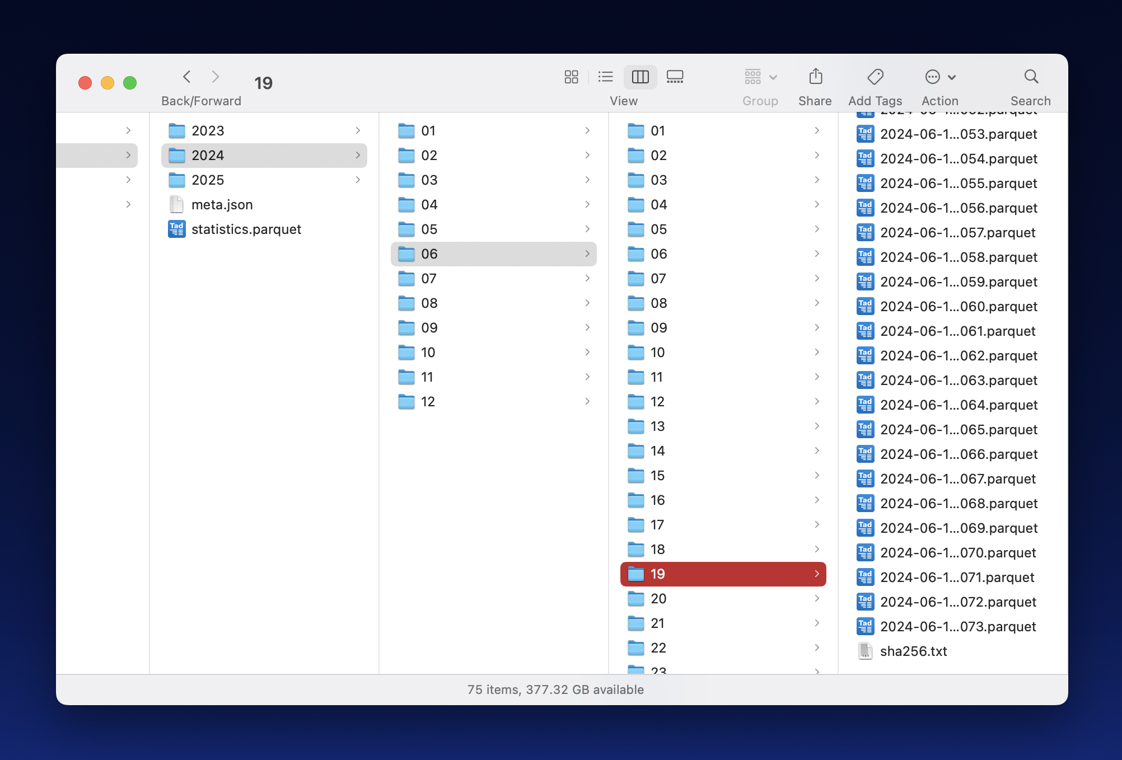1122x760 pixels.
Task: Select the meta.json file
Action: click(x=222, y=205)
